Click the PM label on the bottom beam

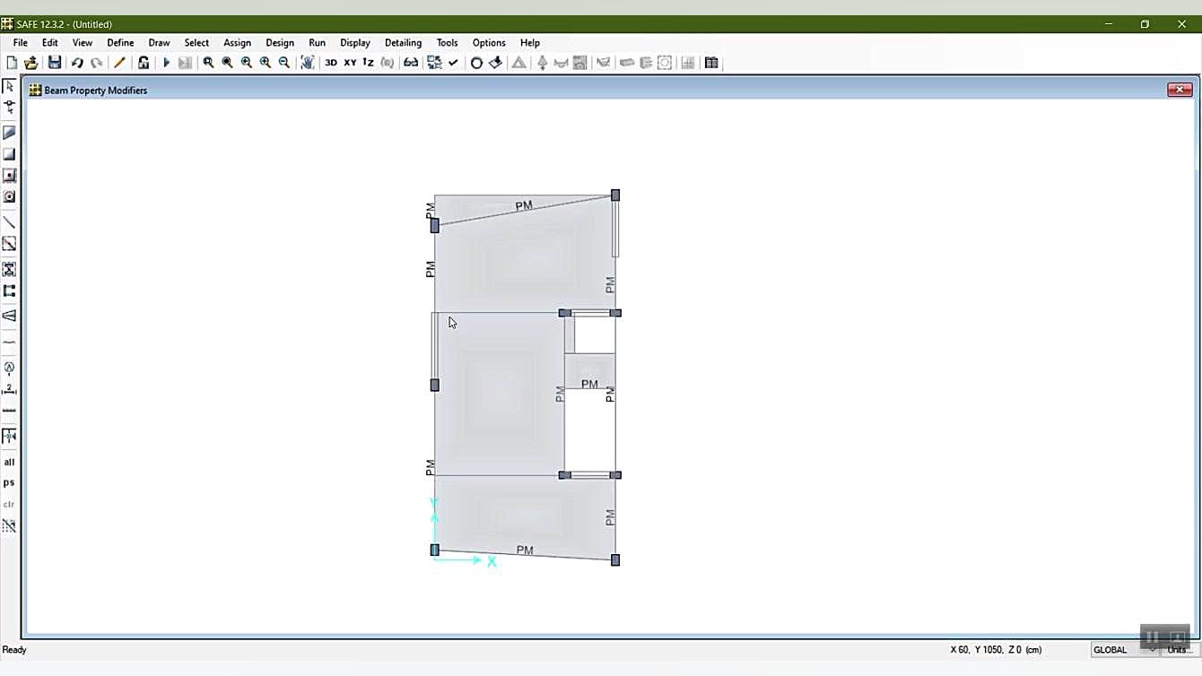pyautogui.click(x=525, y=550)
